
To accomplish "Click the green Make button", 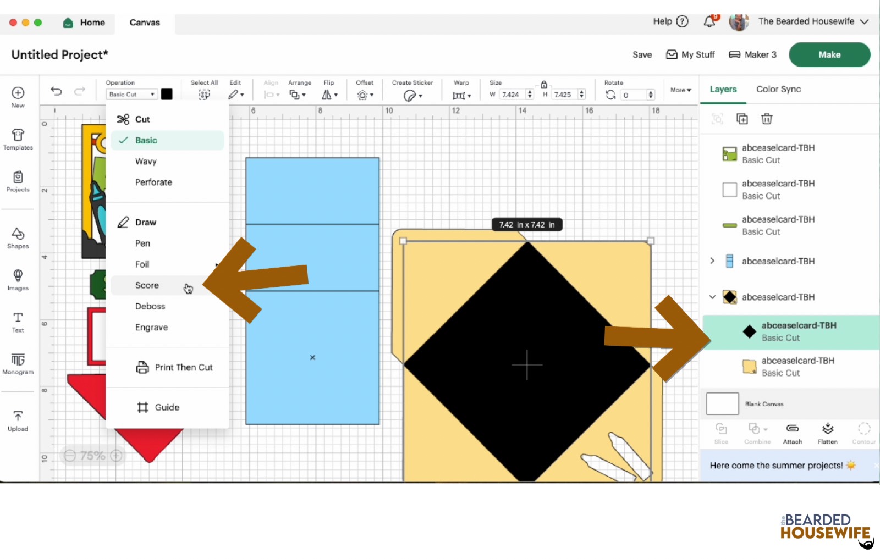I will tap(829, 54).
